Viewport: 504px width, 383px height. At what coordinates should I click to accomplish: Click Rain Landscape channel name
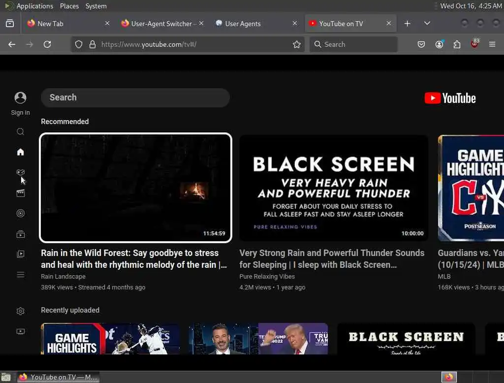pyautogui.click(x=63, y=277)
